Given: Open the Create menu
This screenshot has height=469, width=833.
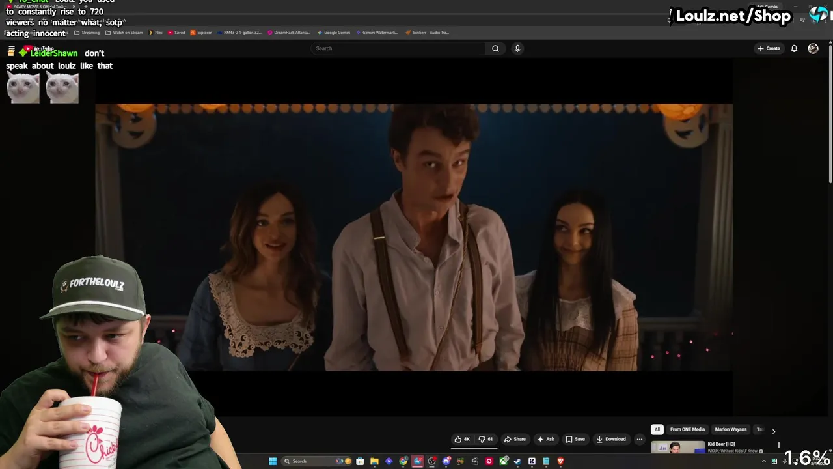Looking at the screenshot, I should pos(769,48).
